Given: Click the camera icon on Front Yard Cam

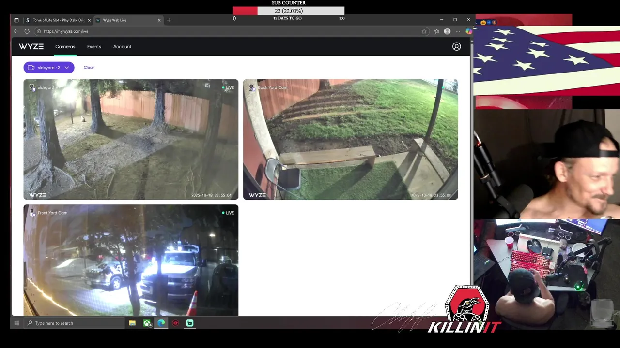Looking at the screenshot, I should pyautogui.click(x=32, y=213).
